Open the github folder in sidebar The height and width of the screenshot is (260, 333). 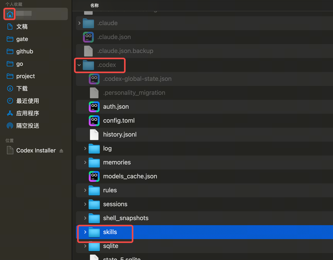[24, 51]
